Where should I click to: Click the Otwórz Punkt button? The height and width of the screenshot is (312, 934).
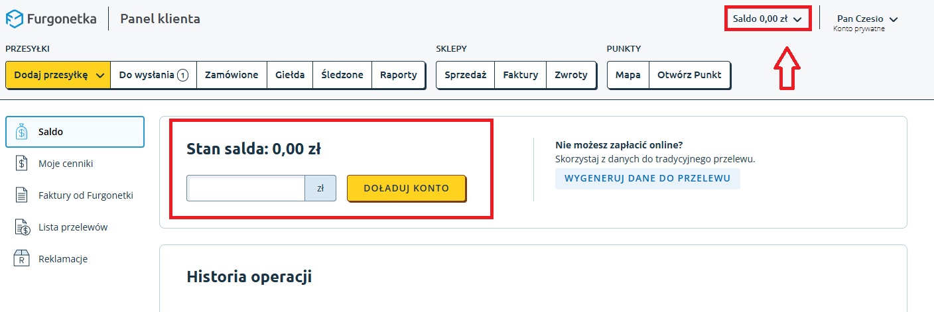click(x=689, y=75)
